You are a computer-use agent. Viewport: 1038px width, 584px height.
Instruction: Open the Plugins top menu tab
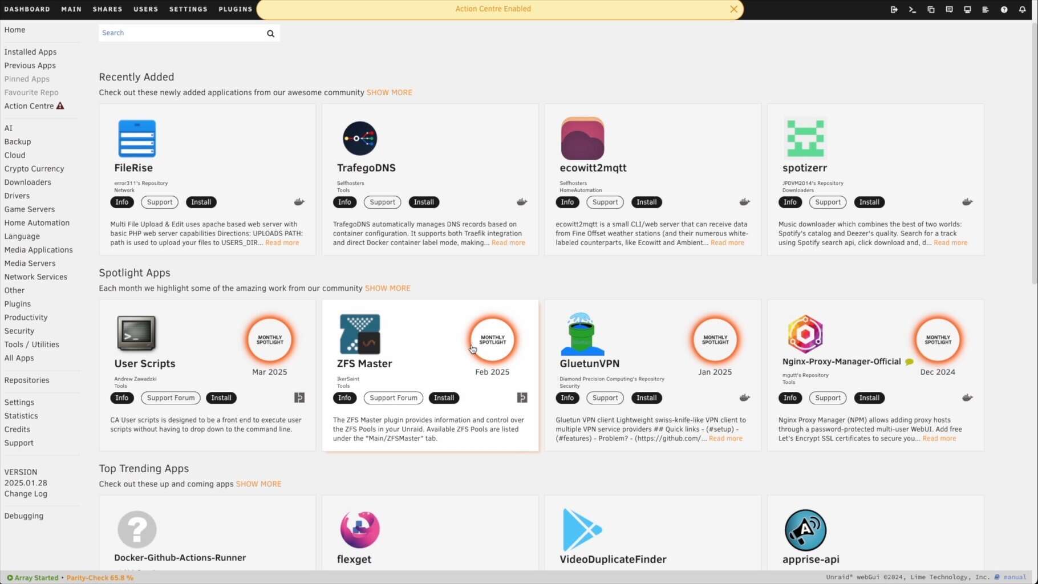point(236,9)
